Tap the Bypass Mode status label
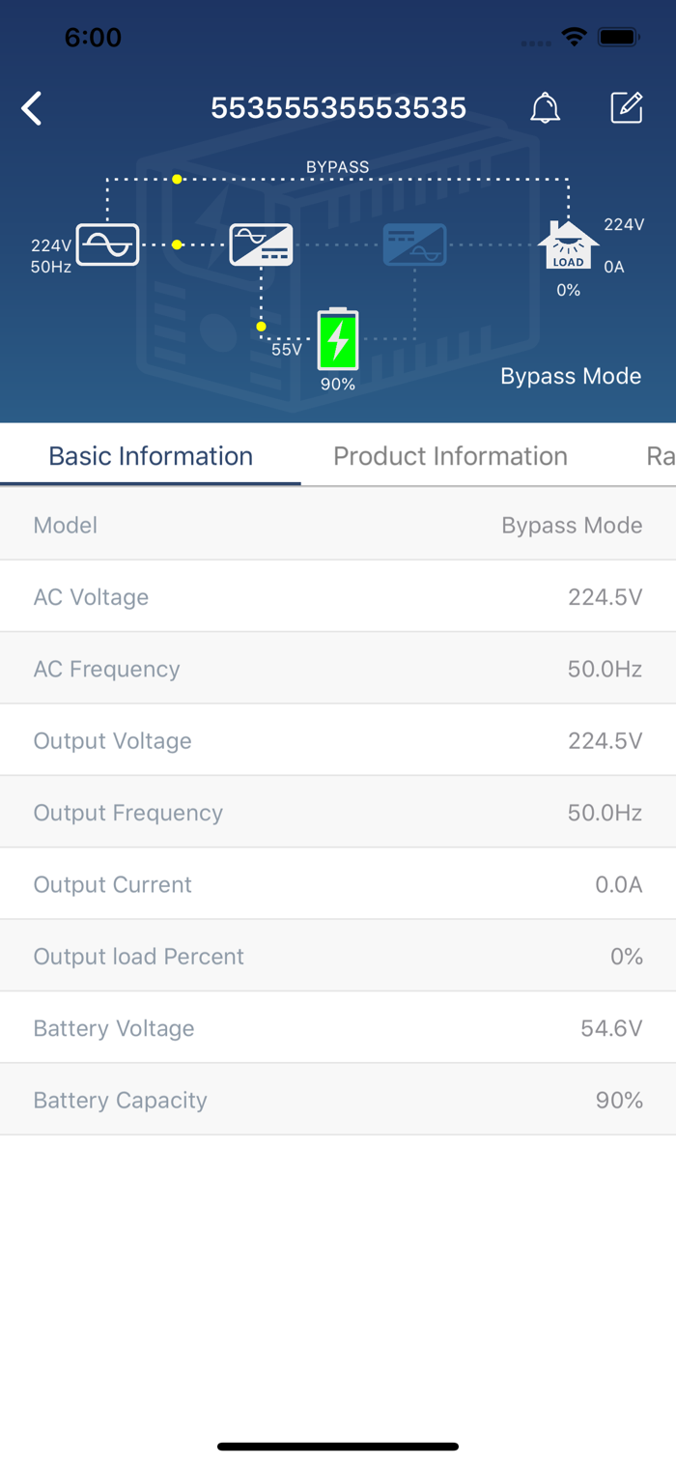Viewport: 676px width, 1464px height. tap(571, 376)
